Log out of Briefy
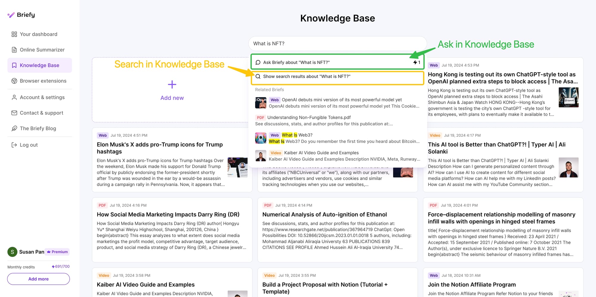596x297 pixels. tap(40, 145)
